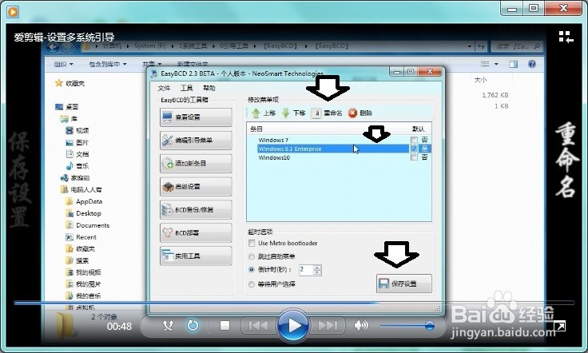Image resolution: width=588 pixels, height=353 pixels.
Task: Click the Explorer forward navigation button
Action: (x=67, y=47)
